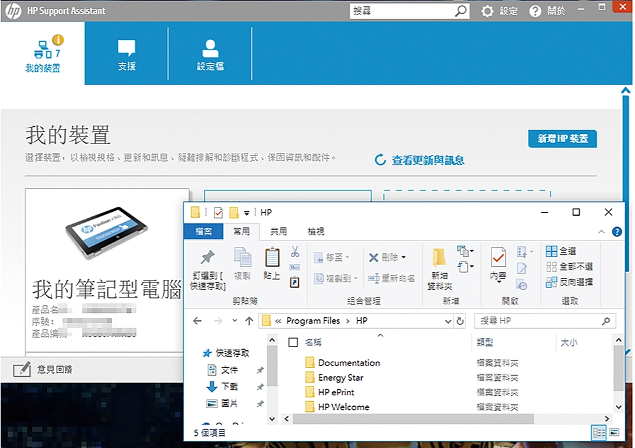Go up one folder level in Explorer
The height and width of the screenshot is (448, 635).
click(249, 321)
